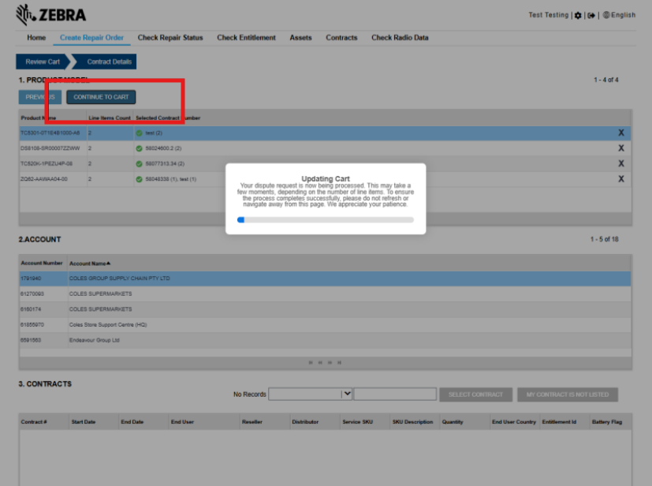This screenshot has height=486, width=652.
Task: Open the Home tab
Action: pos(36,37)
